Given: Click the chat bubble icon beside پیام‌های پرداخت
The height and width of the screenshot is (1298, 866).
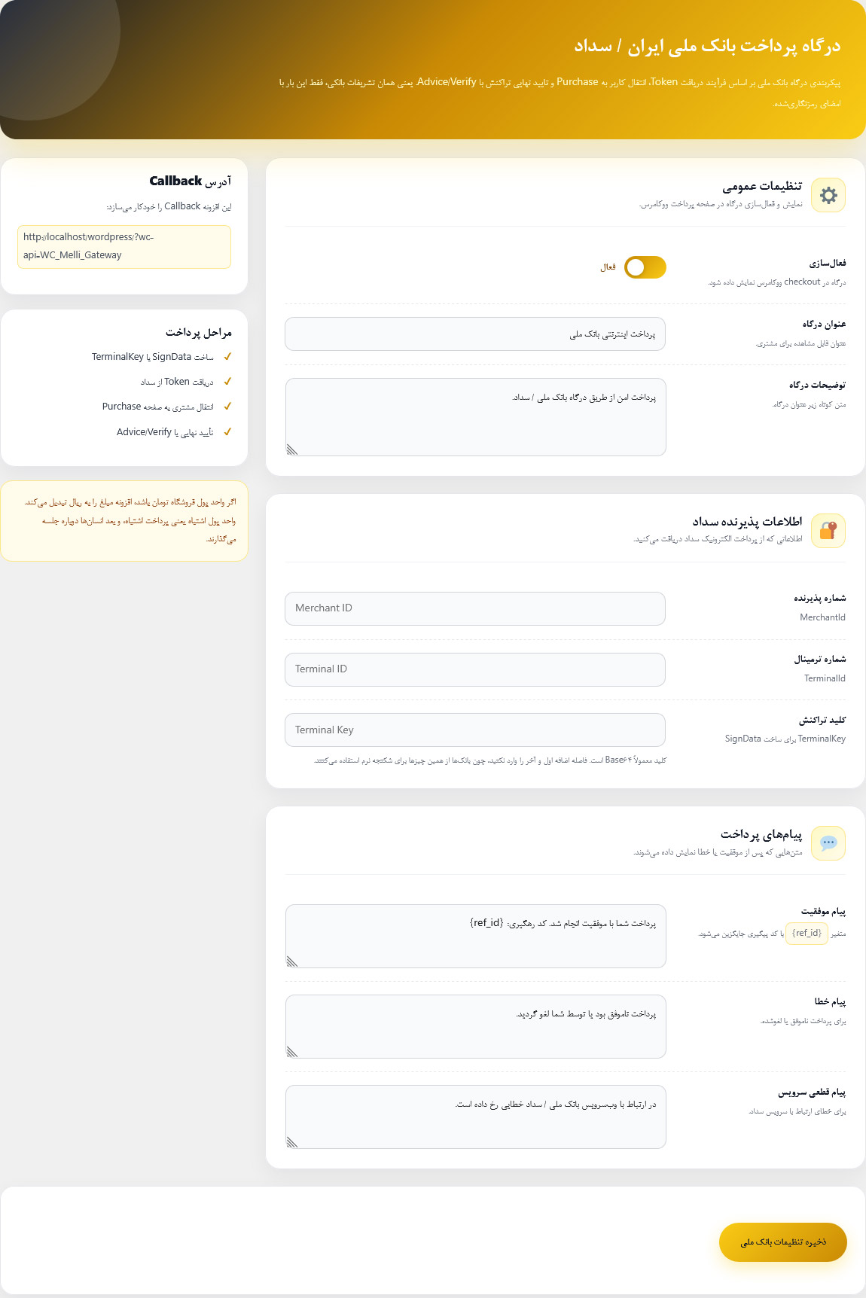Looking at the screenshot, I should (x=828, y=843).
